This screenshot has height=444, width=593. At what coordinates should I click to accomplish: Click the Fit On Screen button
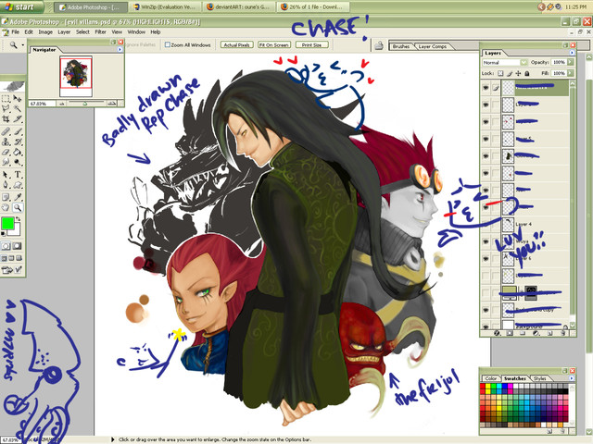click(274, 45)
